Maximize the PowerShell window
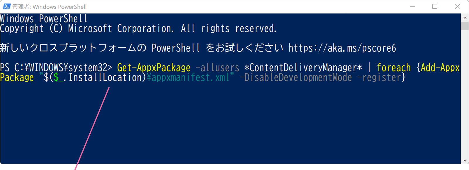The image size is (469, 170). tap(435, 6)
